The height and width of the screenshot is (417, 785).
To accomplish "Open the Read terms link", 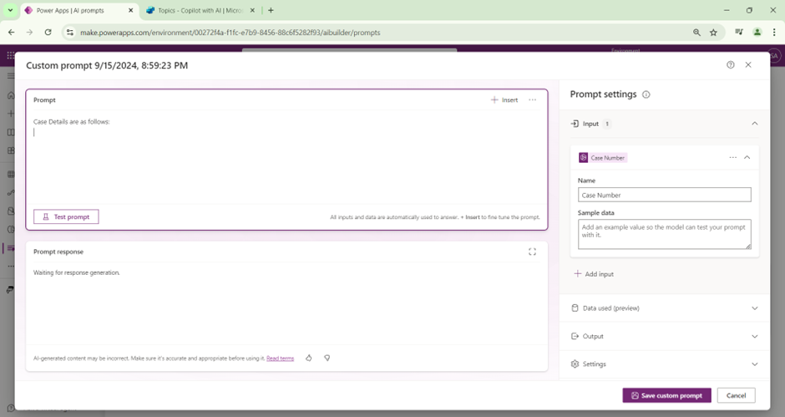I will [x=280, y=359].
